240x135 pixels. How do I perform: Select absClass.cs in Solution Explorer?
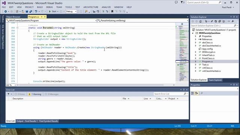(207, 42)
